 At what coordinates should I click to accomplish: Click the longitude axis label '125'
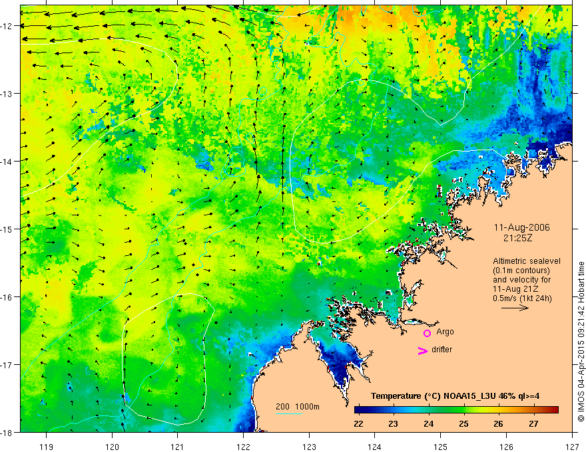[440, 447]
